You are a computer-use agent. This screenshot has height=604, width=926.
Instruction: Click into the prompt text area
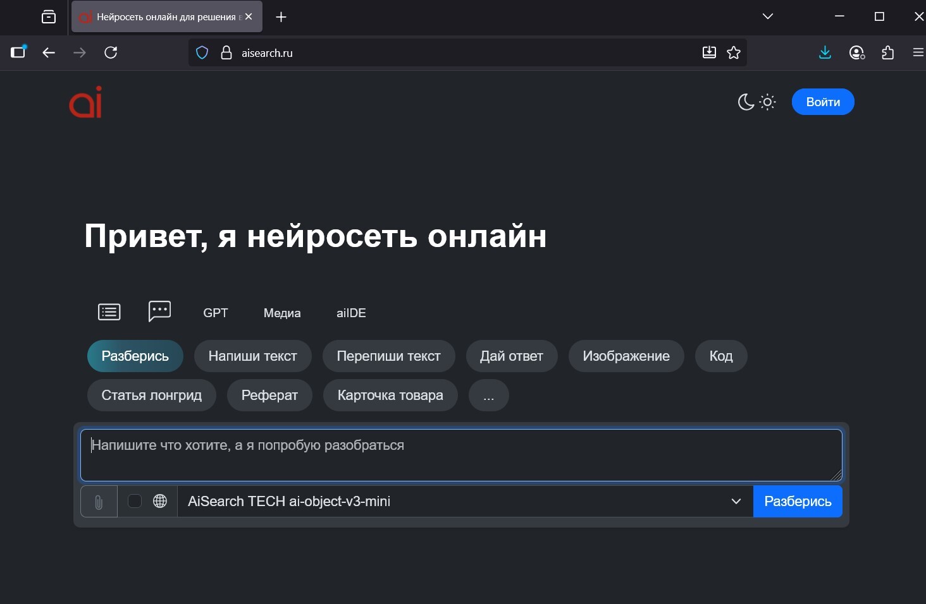click(x=460, y=455)
